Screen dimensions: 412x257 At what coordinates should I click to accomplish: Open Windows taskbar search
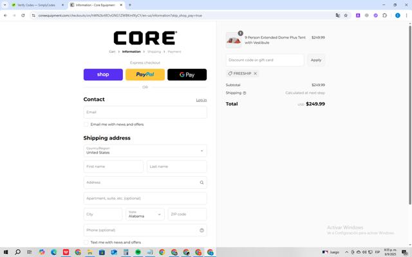coord(17,253)
